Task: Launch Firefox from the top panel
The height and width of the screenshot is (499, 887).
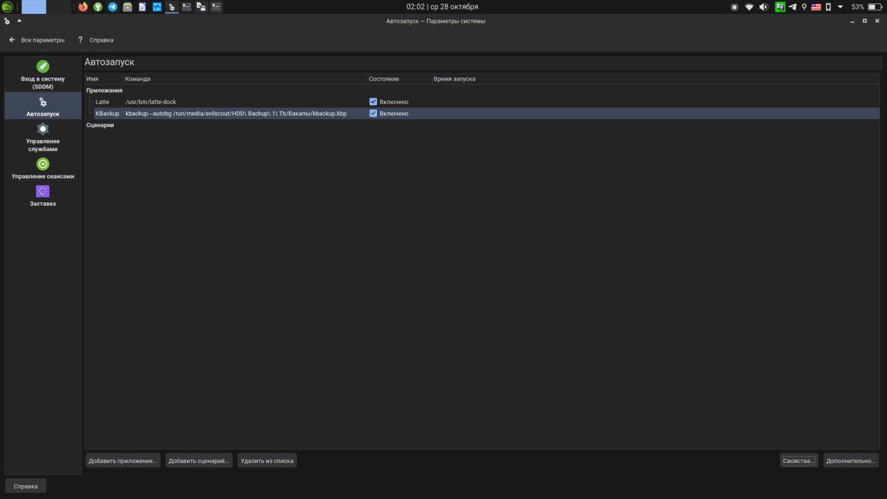Action: point(83,7)
